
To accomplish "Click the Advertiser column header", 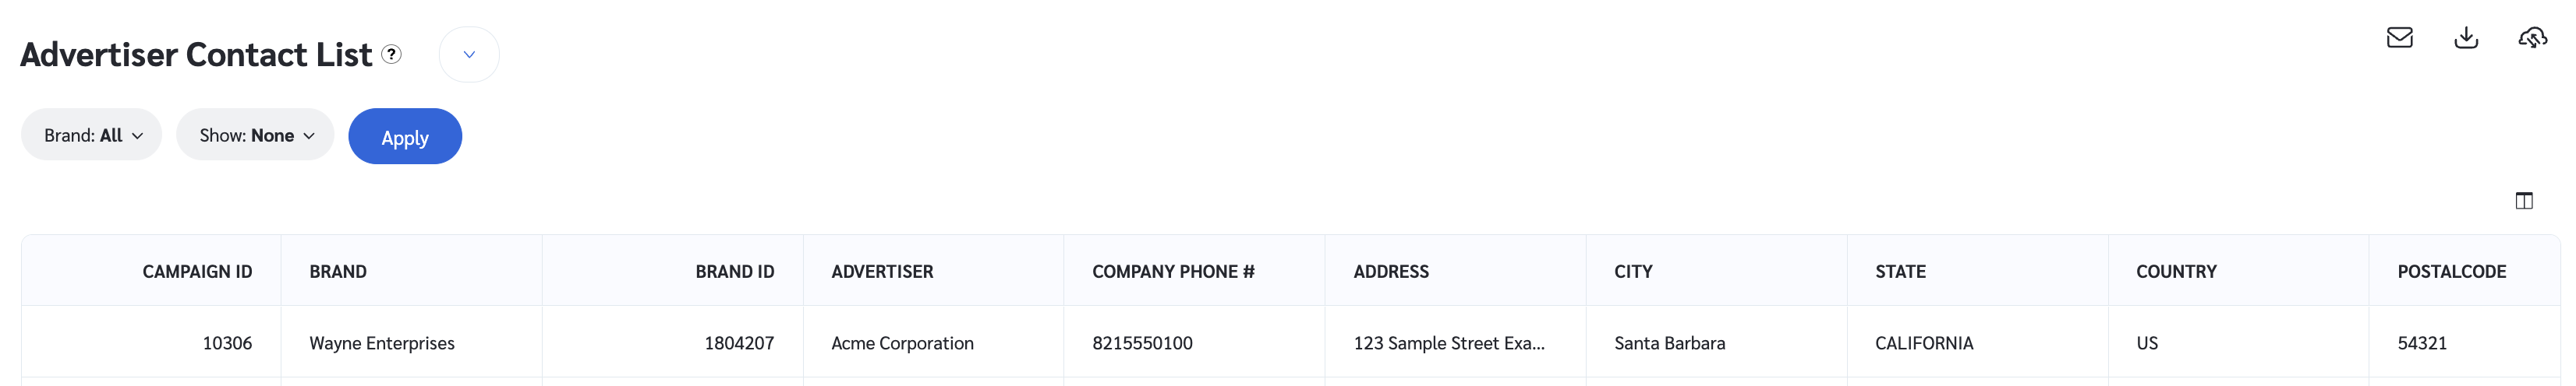I will tap(882, 272).
